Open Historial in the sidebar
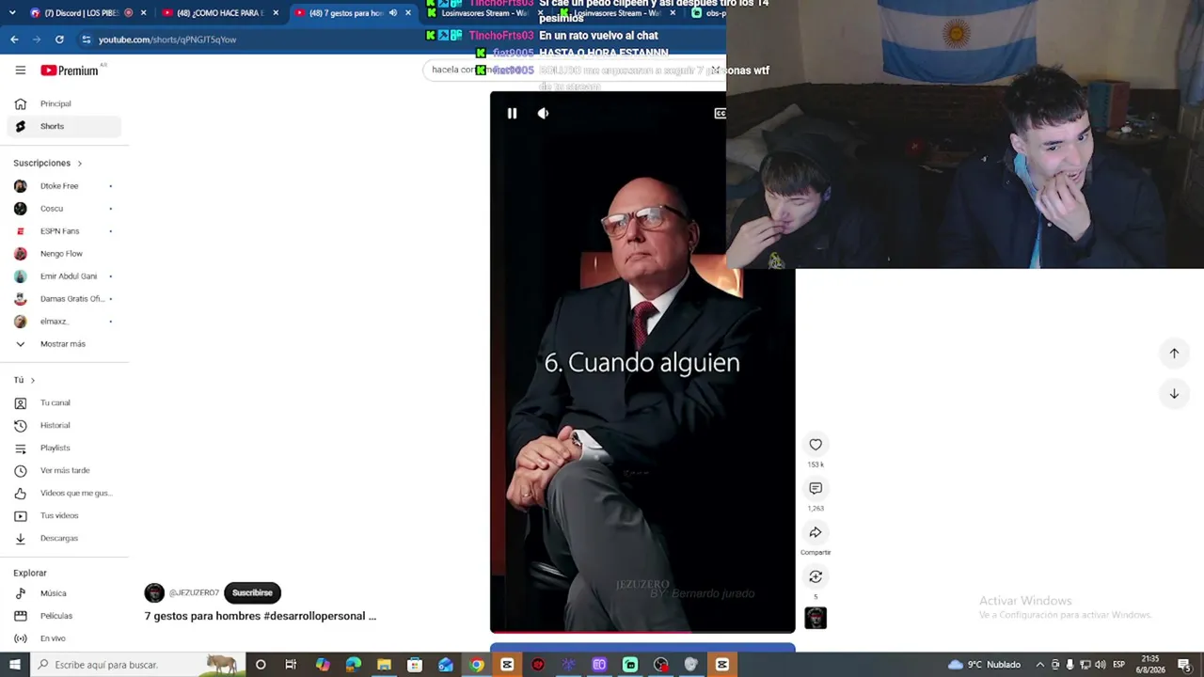This screenshot has width=1204, height=677. [x=64, y=425]
